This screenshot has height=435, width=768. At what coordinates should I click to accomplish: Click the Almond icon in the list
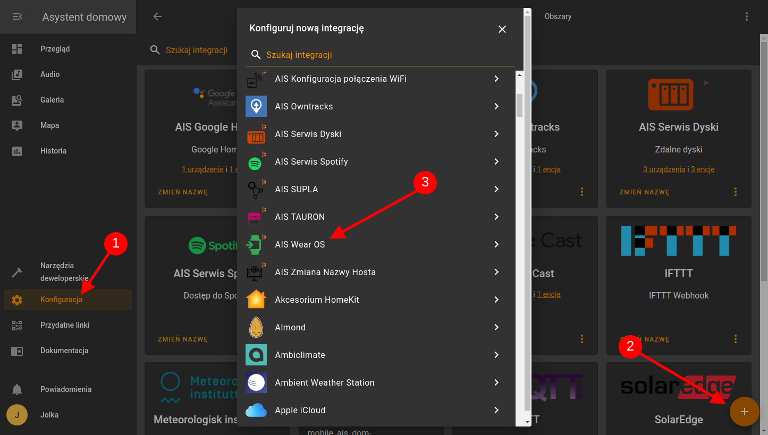[x=256, y=327]
